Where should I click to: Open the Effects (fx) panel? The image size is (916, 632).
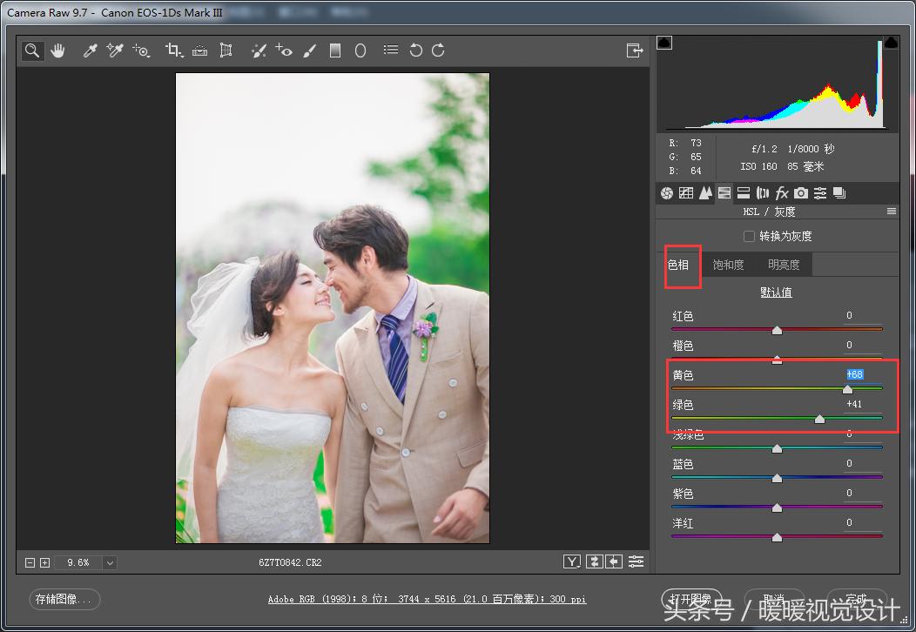(x=782, y=193)
